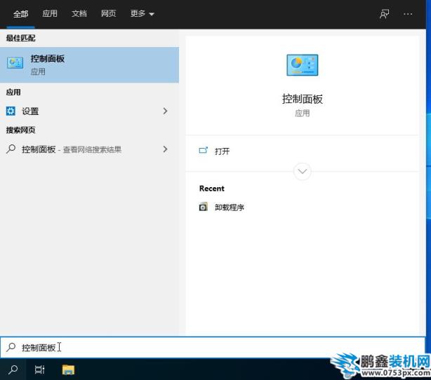Open the 更多 dropdown menu
Image resolution: width=431 pixels, height=380 pixels.
coord(142,13)
